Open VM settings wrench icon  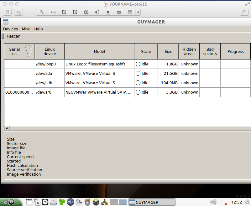pos(42,12)
